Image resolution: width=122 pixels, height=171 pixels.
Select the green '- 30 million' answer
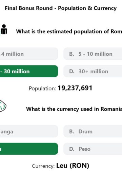tap(29, 71)
